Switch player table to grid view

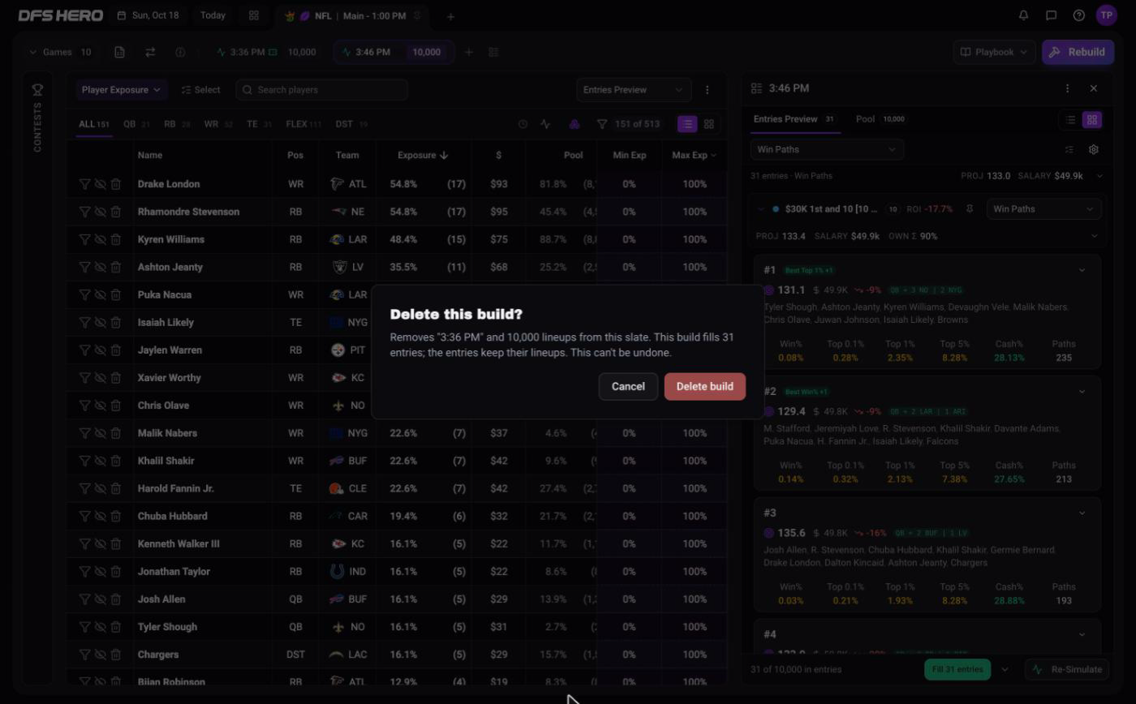709,124
